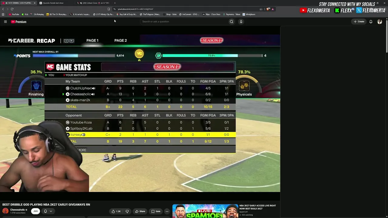The height and width of the screenshot is (218, 388).
Task: Open a new browser tab
Action: (x=115, y=3)
